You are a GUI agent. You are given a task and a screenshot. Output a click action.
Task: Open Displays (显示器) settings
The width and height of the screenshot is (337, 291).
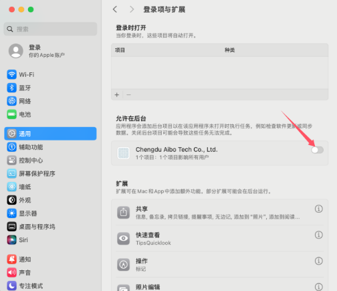coord(50,213)
